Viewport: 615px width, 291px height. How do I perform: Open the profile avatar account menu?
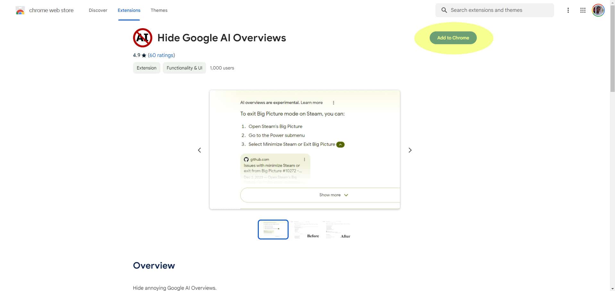pyautogui.click(x=598, y=10)
